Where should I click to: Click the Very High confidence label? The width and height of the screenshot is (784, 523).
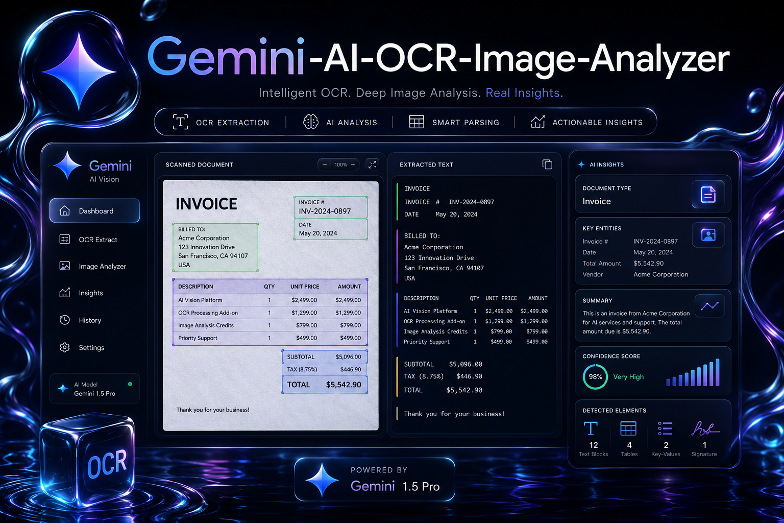tap(628, 377)
